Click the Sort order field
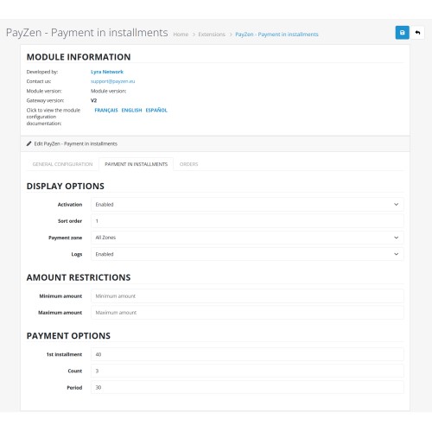Image resolution: width=432 pixels, height=432 pixels. pyautogui.click(x=247, y=221)
